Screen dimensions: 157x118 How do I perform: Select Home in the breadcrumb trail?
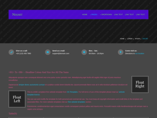click(122, 39)
